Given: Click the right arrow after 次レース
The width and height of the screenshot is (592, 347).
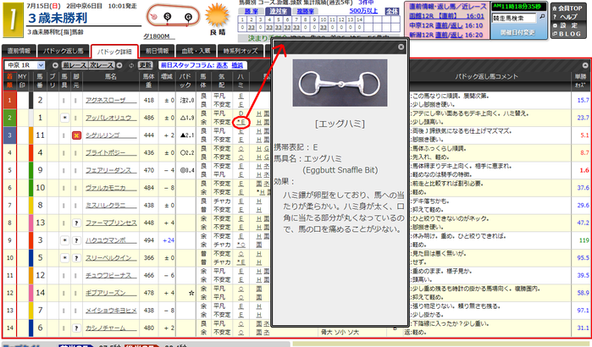Looking at the screenshot, I should [x=119, y=65].
